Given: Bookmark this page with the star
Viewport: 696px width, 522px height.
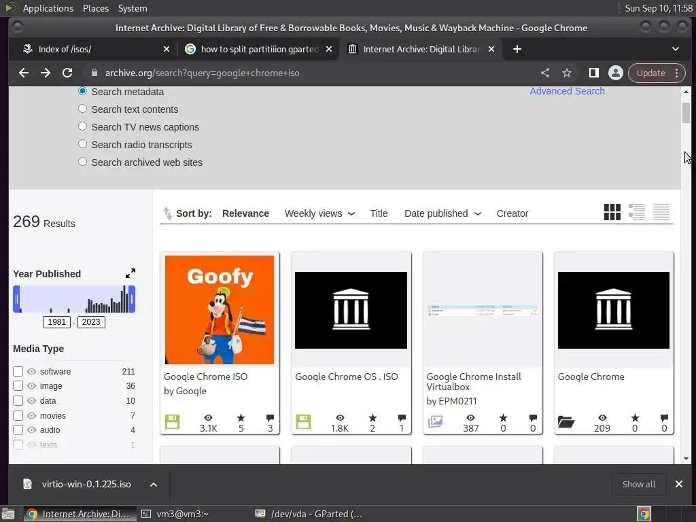Looking at the screenshot, I should (x=567, y=73).
